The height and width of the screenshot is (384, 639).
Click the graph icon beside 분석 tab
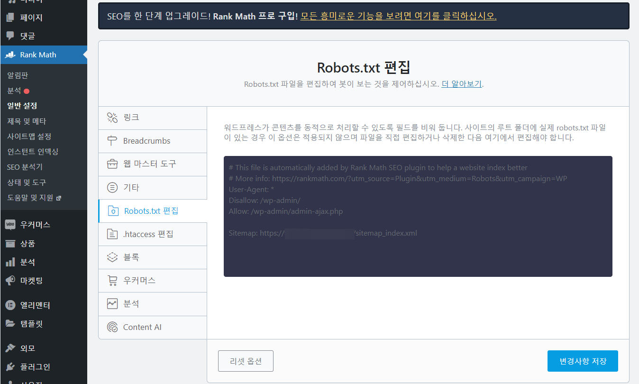tap(112, 304)
